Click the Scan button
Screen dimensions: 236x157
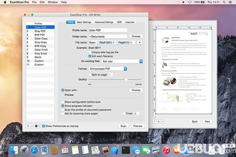click(124, 126)
